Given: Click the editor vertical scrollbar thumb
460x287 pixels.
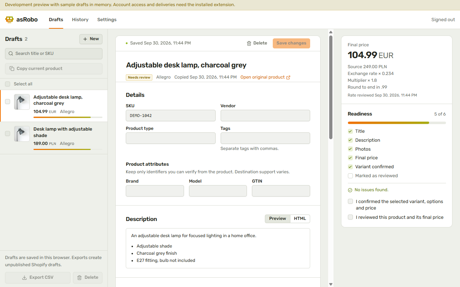Looking at the screenshot, I should 331,87.
